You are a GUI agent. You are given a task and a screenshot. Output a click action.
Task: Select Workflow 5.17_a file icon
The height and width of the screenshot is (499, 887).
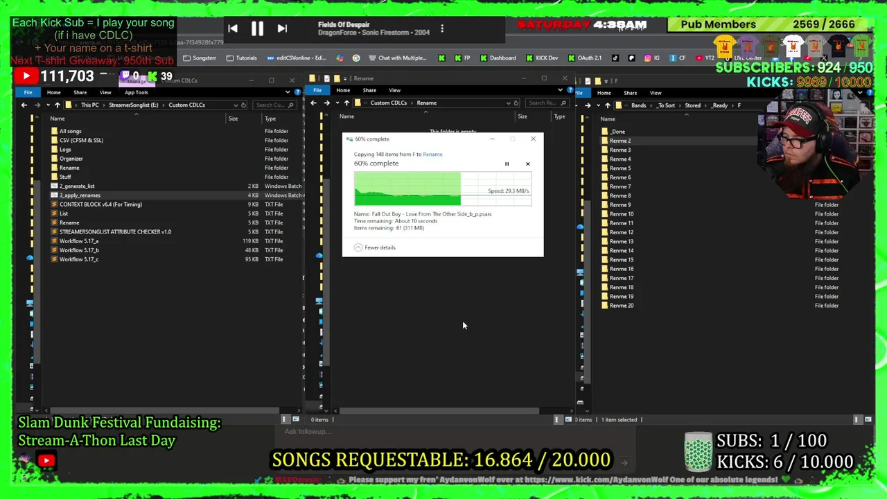click(54, 241)
